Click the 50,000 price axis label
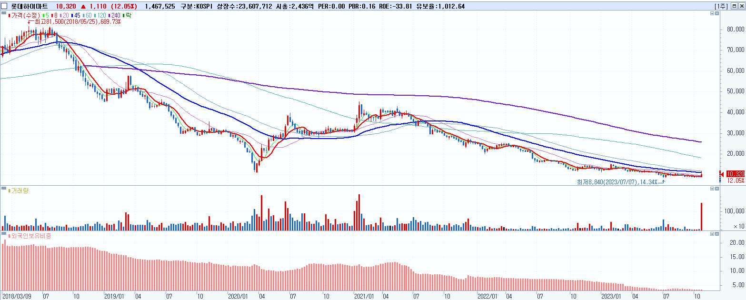The image size is (746, 300). pos(736,91)
